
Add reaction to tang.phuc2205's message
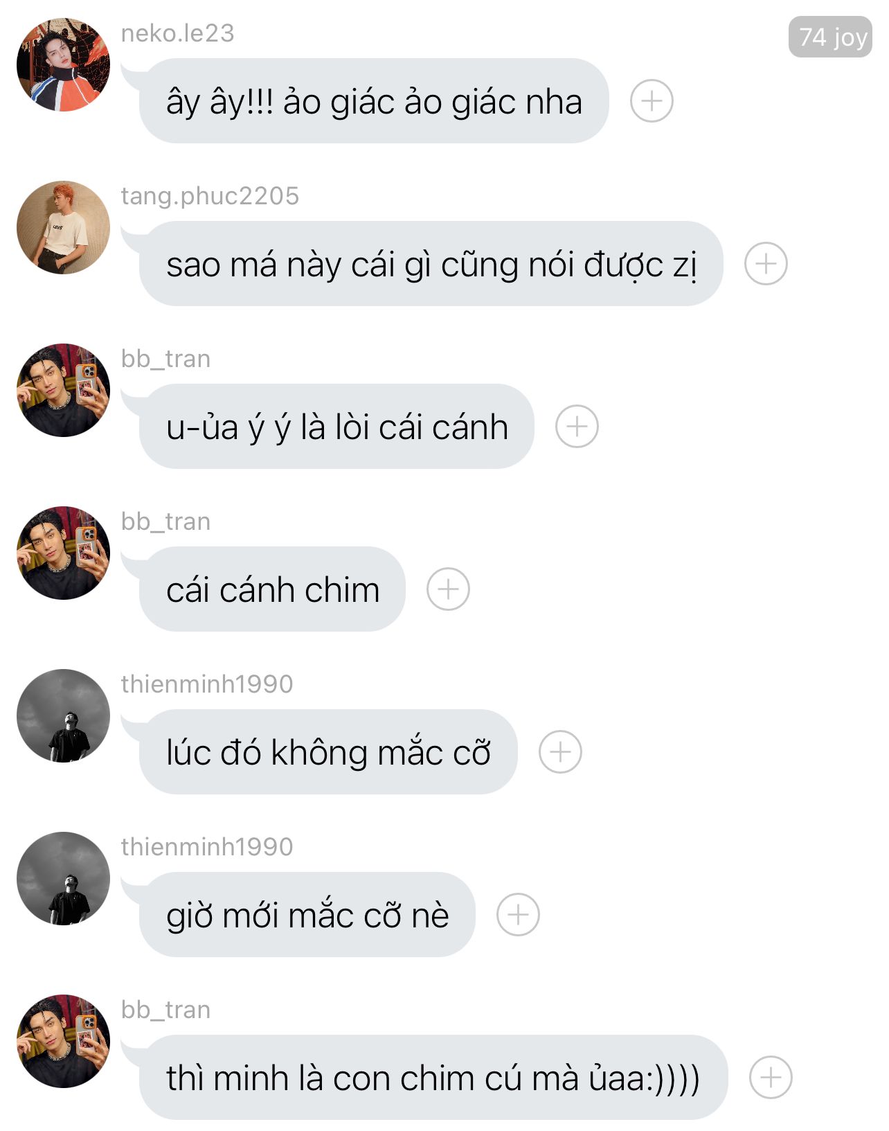pos(766,264)
